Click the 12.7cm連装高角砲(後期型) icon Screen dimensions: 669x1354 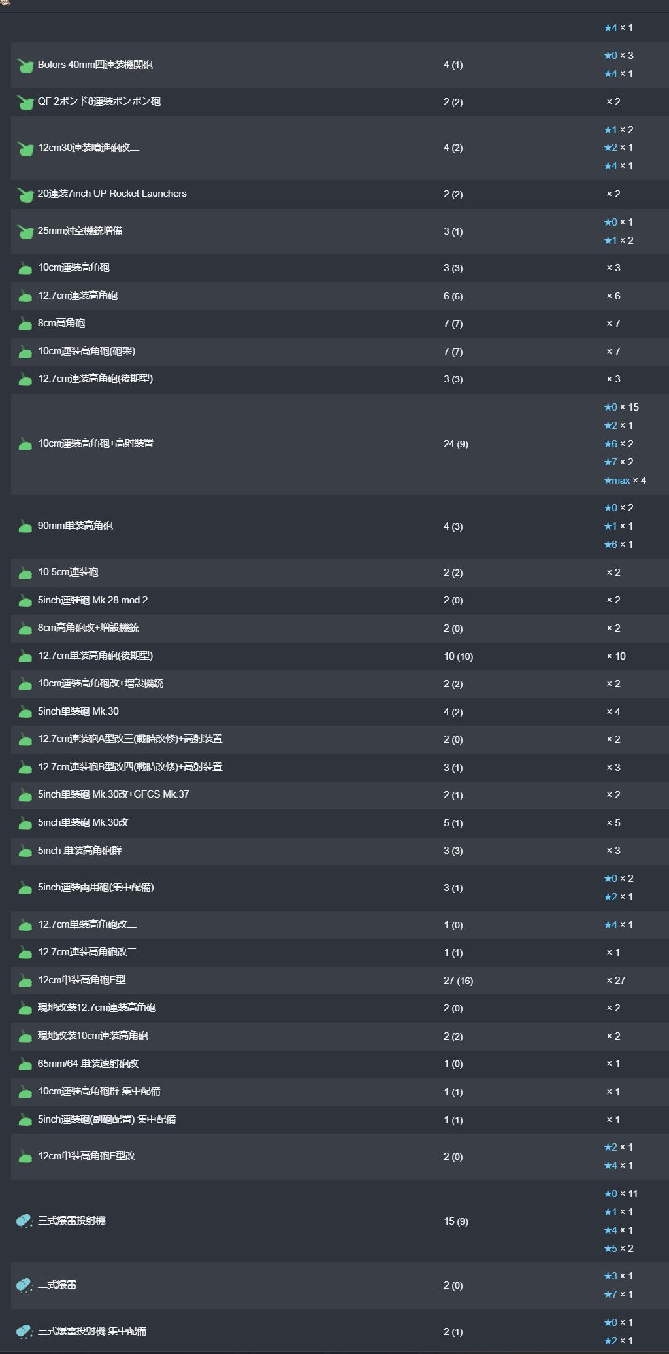point(25,379)
